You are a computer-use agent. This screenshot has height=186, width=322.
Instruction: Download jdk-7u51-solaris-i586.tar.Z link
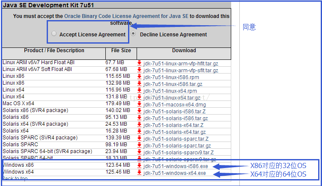click(x=175, y=111)
